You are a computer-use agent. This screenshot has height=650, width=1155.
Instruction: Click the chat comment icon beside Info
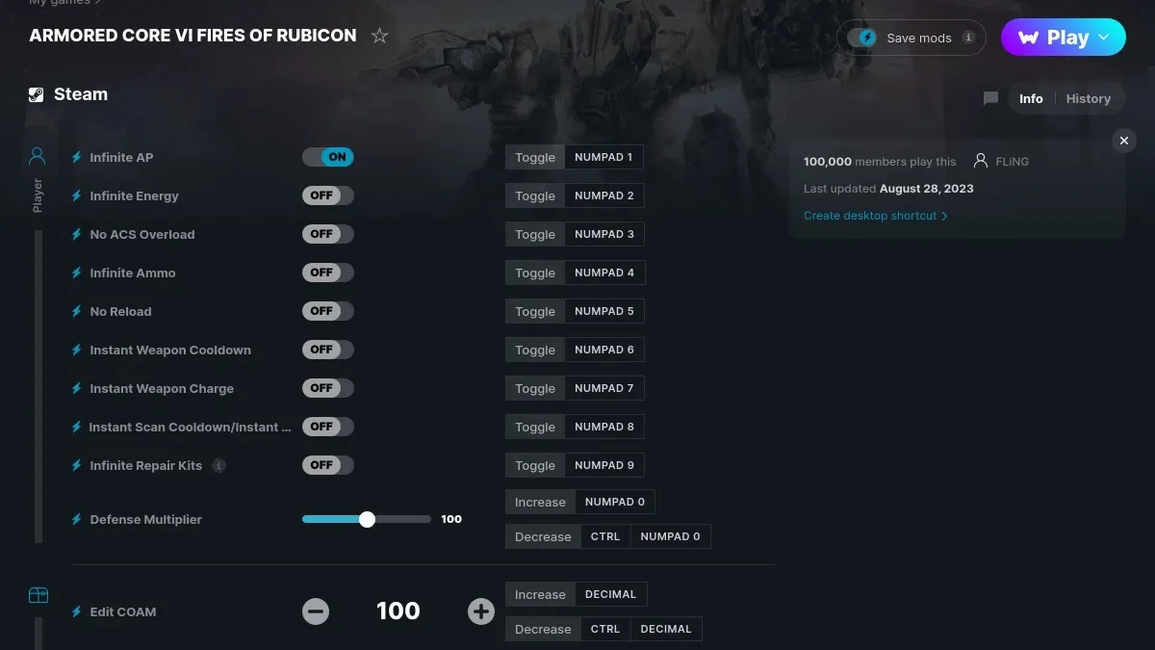tap(990, 98)
